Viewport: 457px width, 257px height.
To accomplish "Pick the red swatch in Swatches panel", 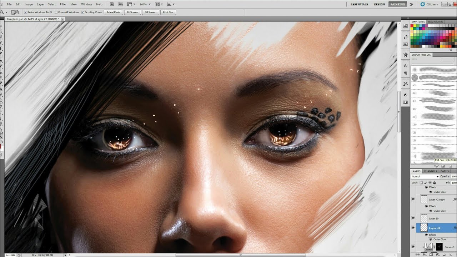I will click(412, 26).
